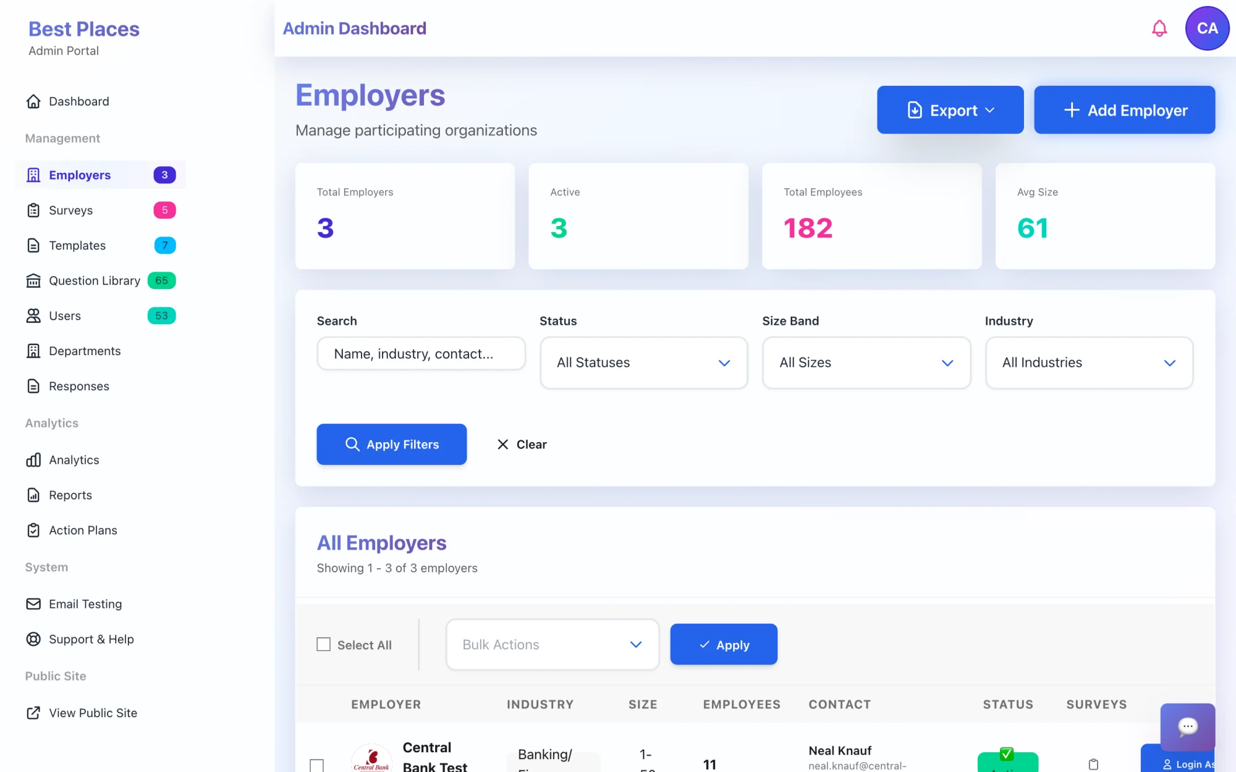This screenshot has height=772, width=1236.
Task: Click the STATUS column header
Action: click(x=1008, y=705)
